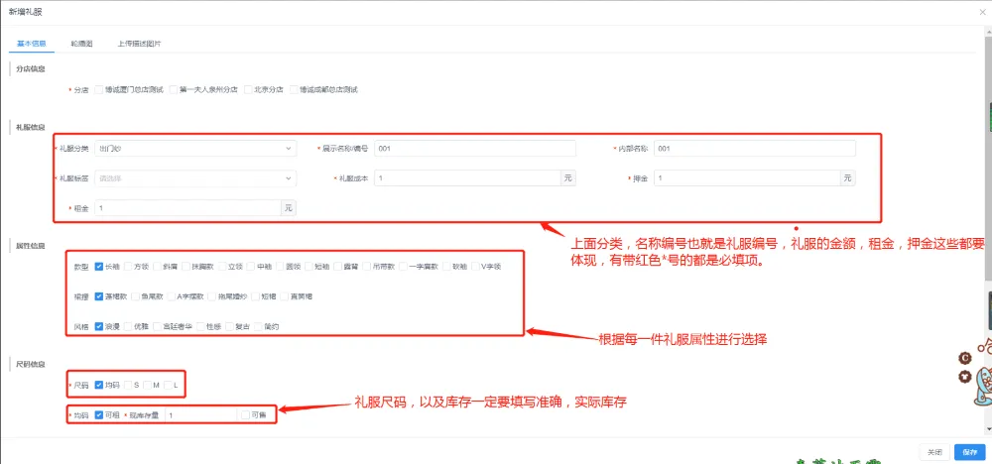Click the lower round brown side icon
This screenshot has width=992, height=464.
point(963,377)
